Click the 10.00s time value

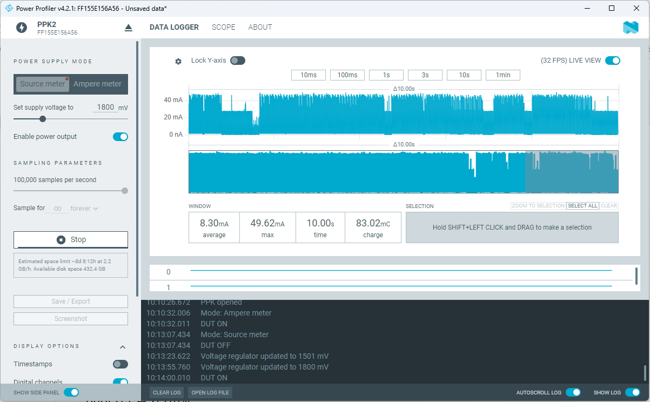point(320,223)
